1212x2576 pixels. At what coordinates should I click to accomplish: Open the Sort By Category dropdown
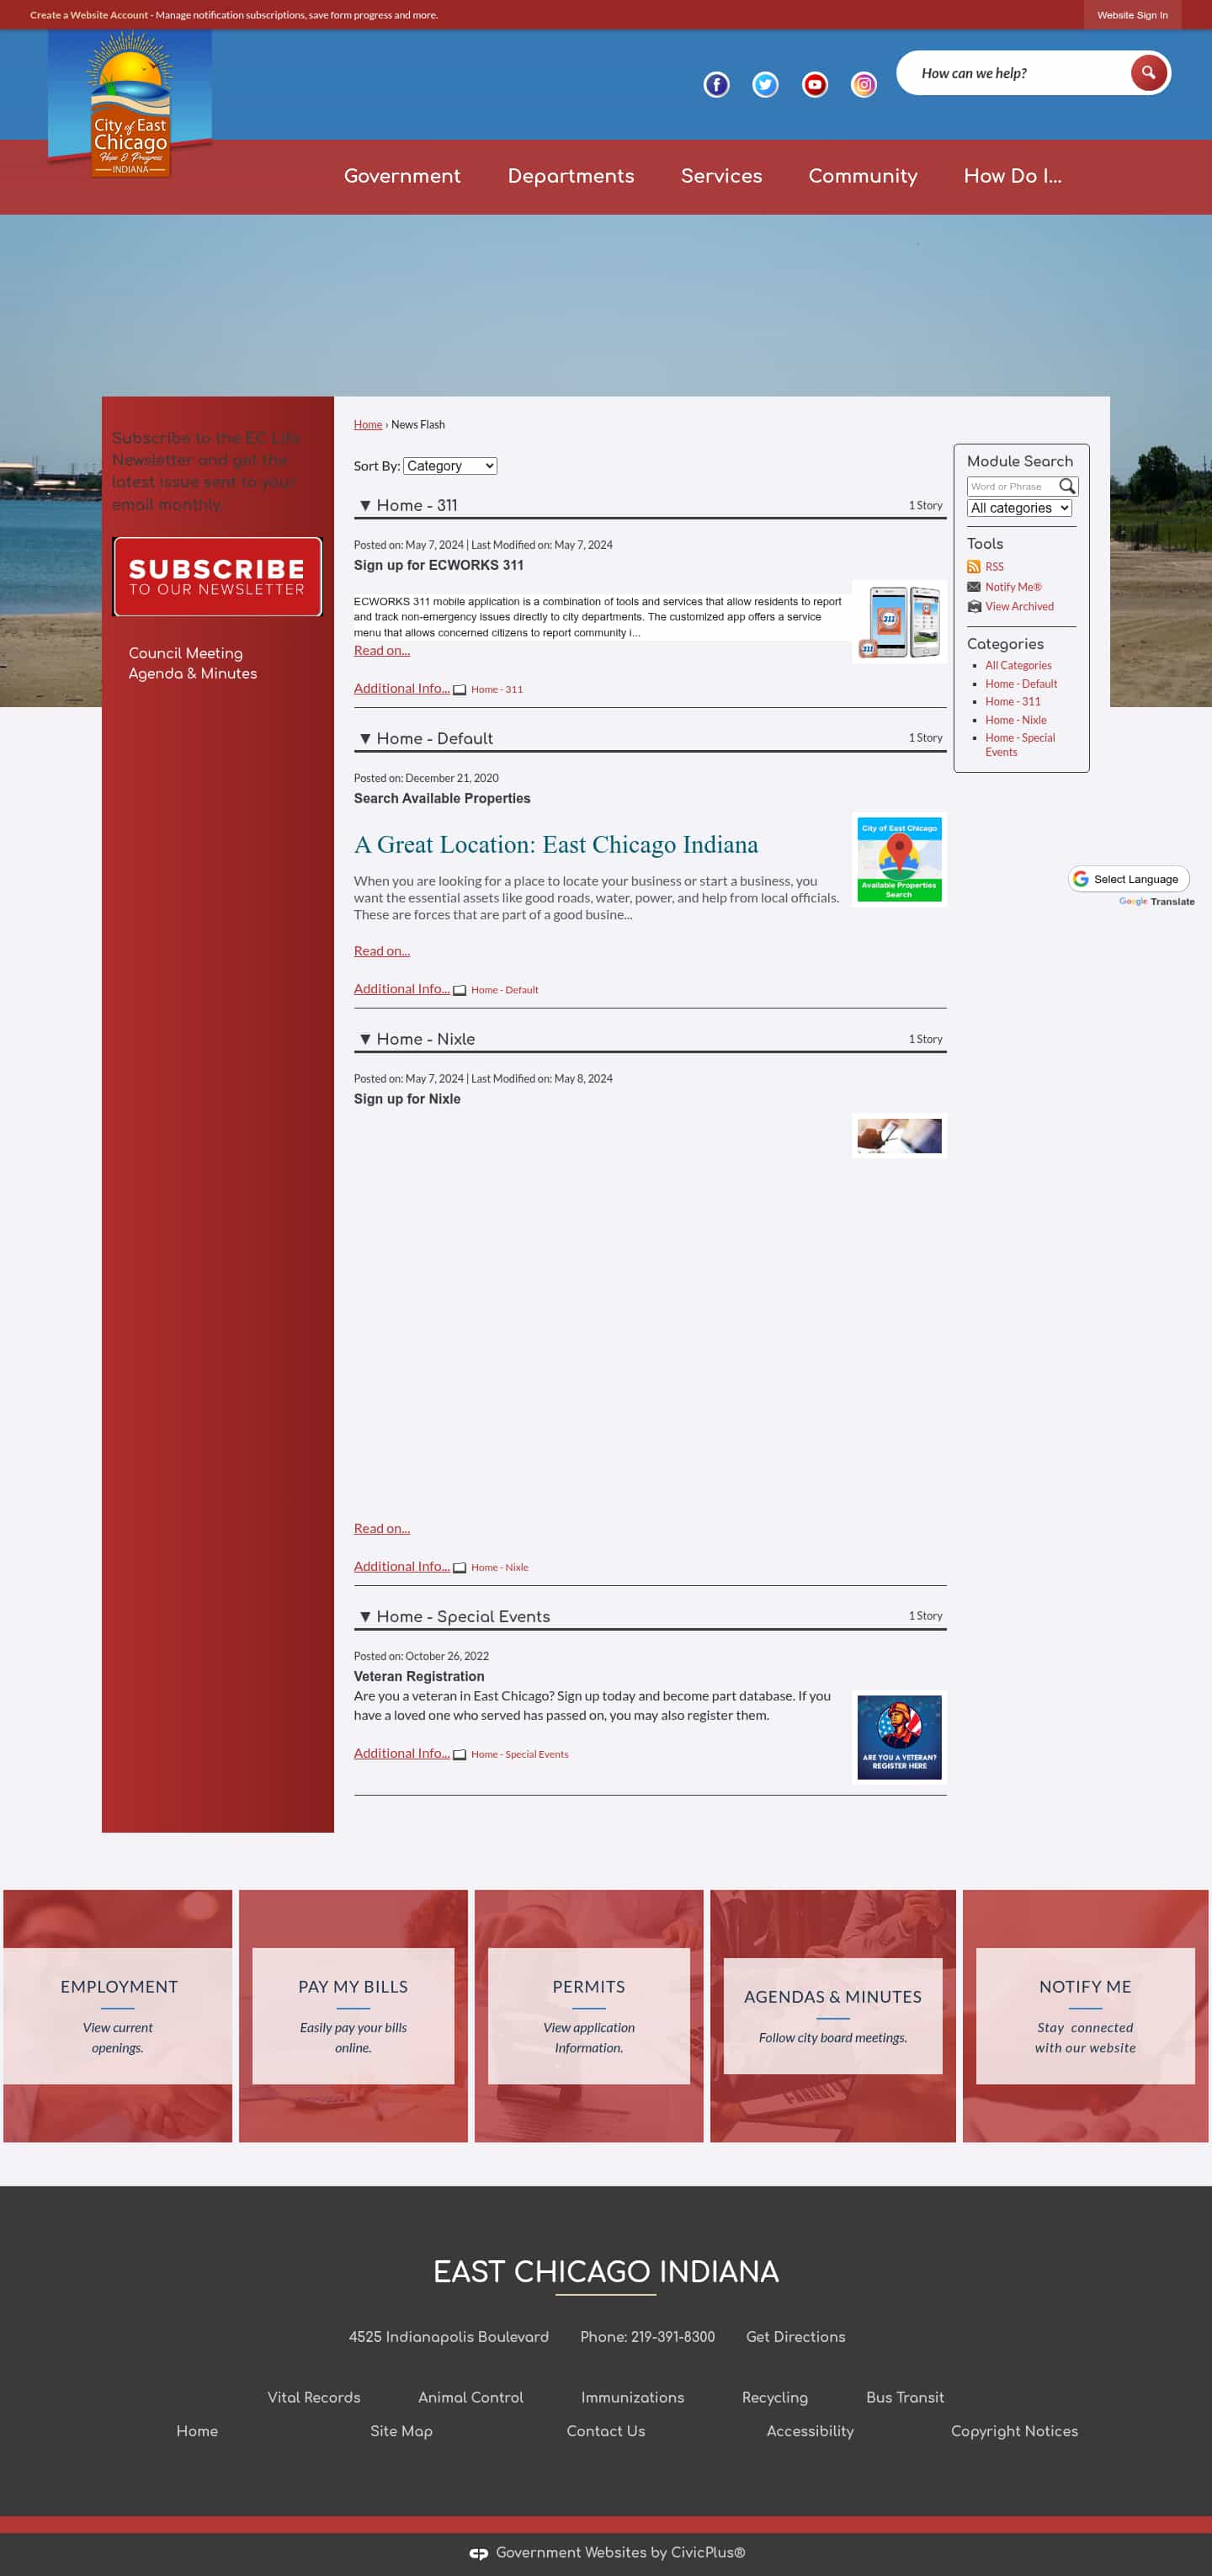click(x=450, y=466)
